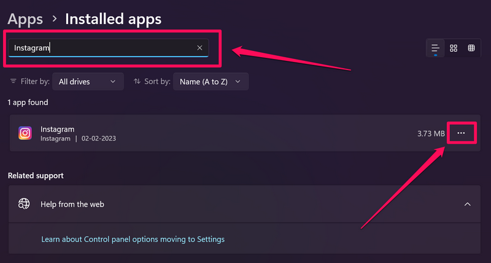
Task: Open the All drives filter dropdown
Action: (x=88, y=81)
